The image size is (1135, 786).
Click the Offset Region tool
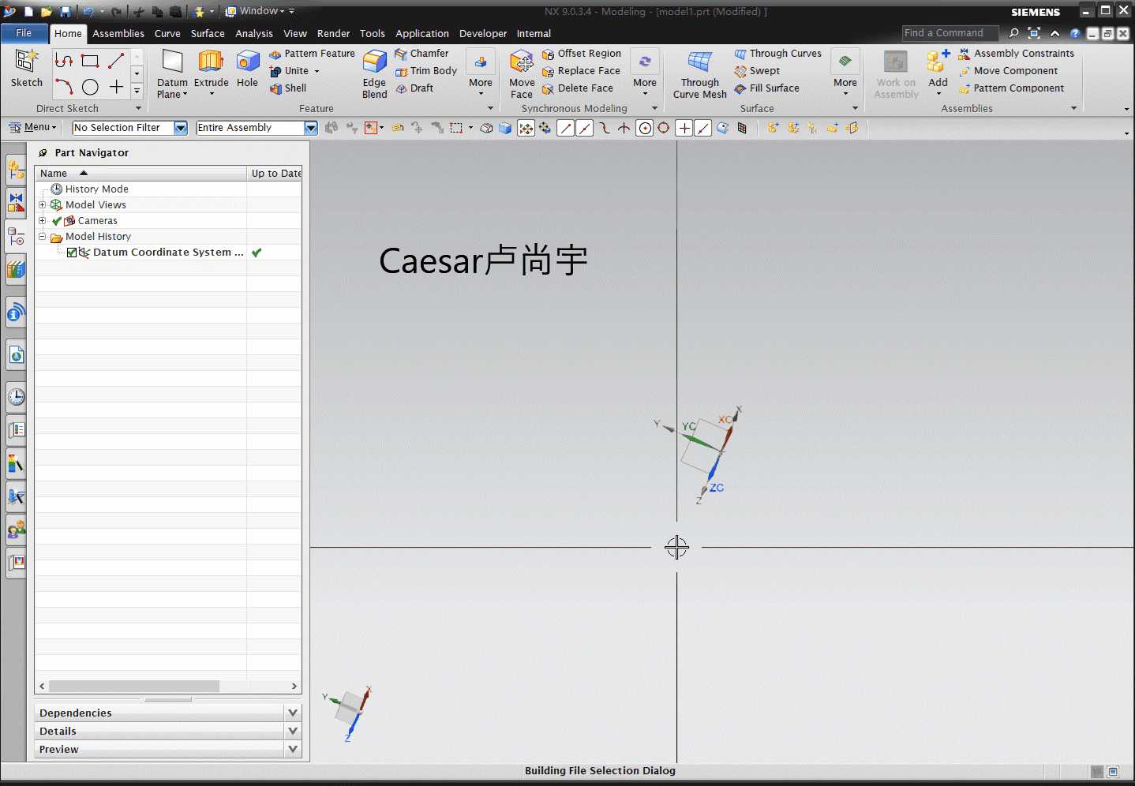tap(582, 54)
